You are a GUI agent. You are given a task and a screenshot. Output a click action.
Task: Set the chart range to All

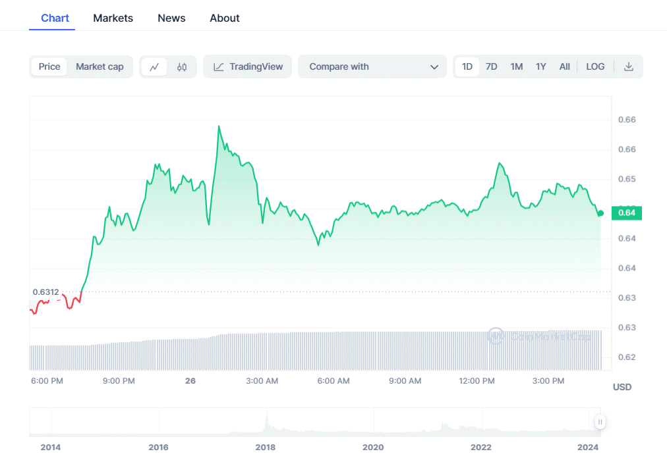click(564, 66)
